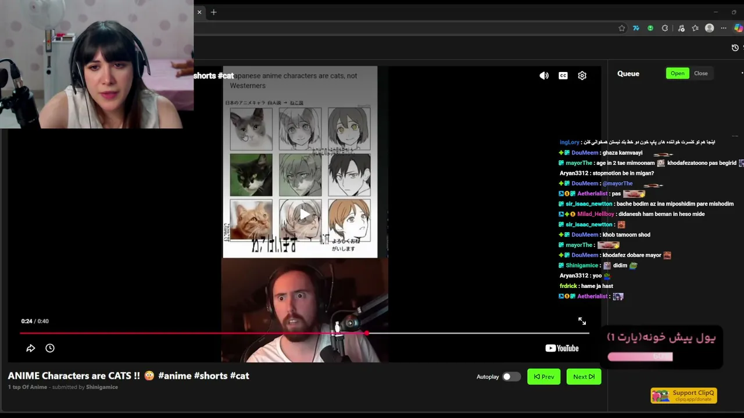Screen dimensions: 744x418
Task: Click the 1 tsp Of Anime channel name
Action: (27, 387)
